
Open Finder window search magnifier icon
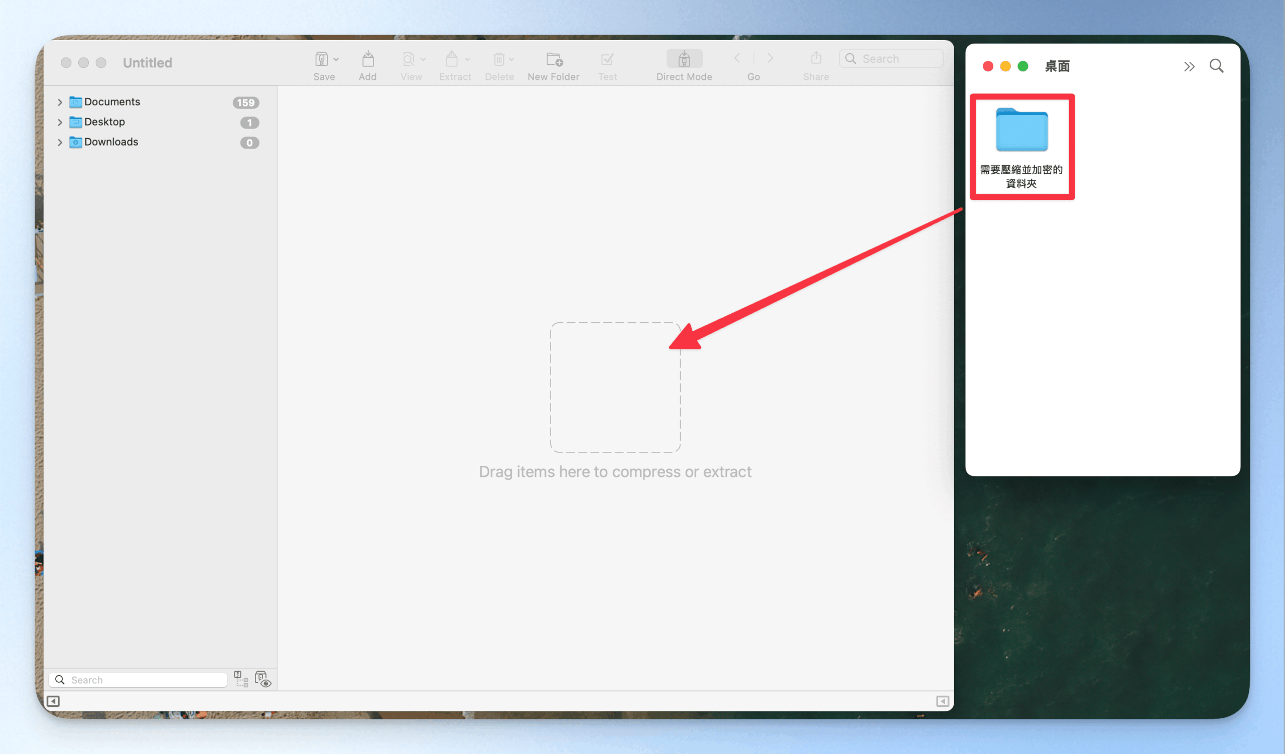click(1216, 66)
